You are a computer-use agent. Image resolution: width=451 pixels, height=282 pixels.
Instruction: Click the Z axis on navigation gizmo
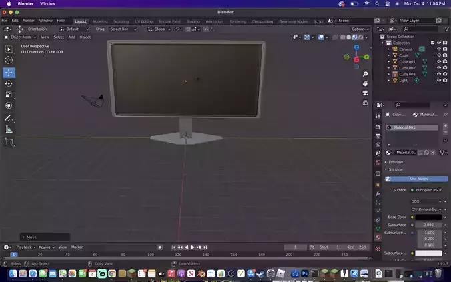356,47
